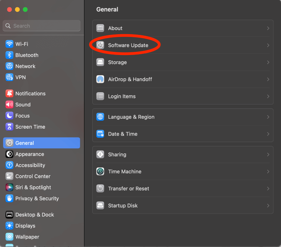Click the Date & Time calendar icon

tap(100, 134)
